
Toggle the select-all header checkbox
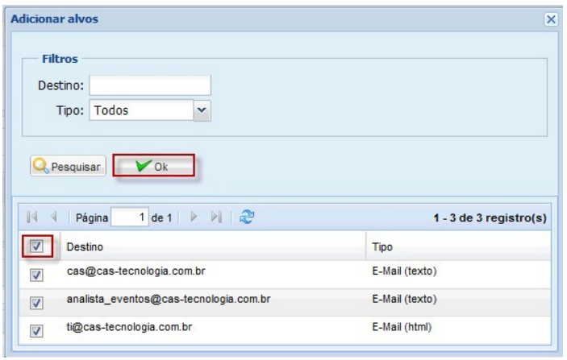coord(35,245)
